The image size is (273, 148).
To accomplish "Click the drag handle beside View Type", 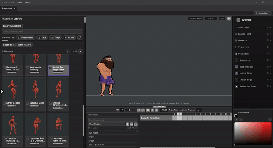I will [268, 28].
